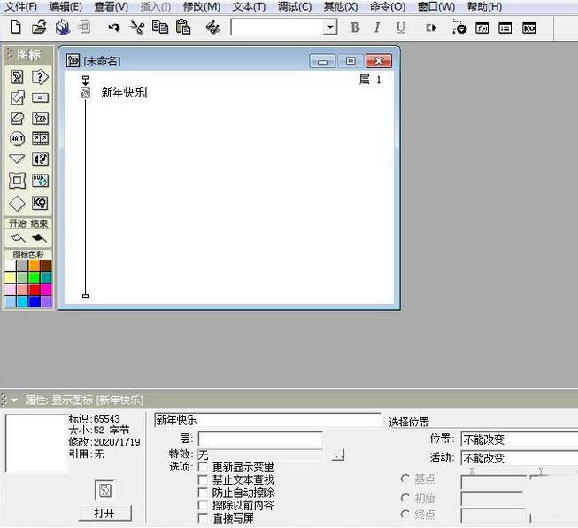Select the 初始 radio button
This screenshot has width=578, height=528.
tap(405, 498)
